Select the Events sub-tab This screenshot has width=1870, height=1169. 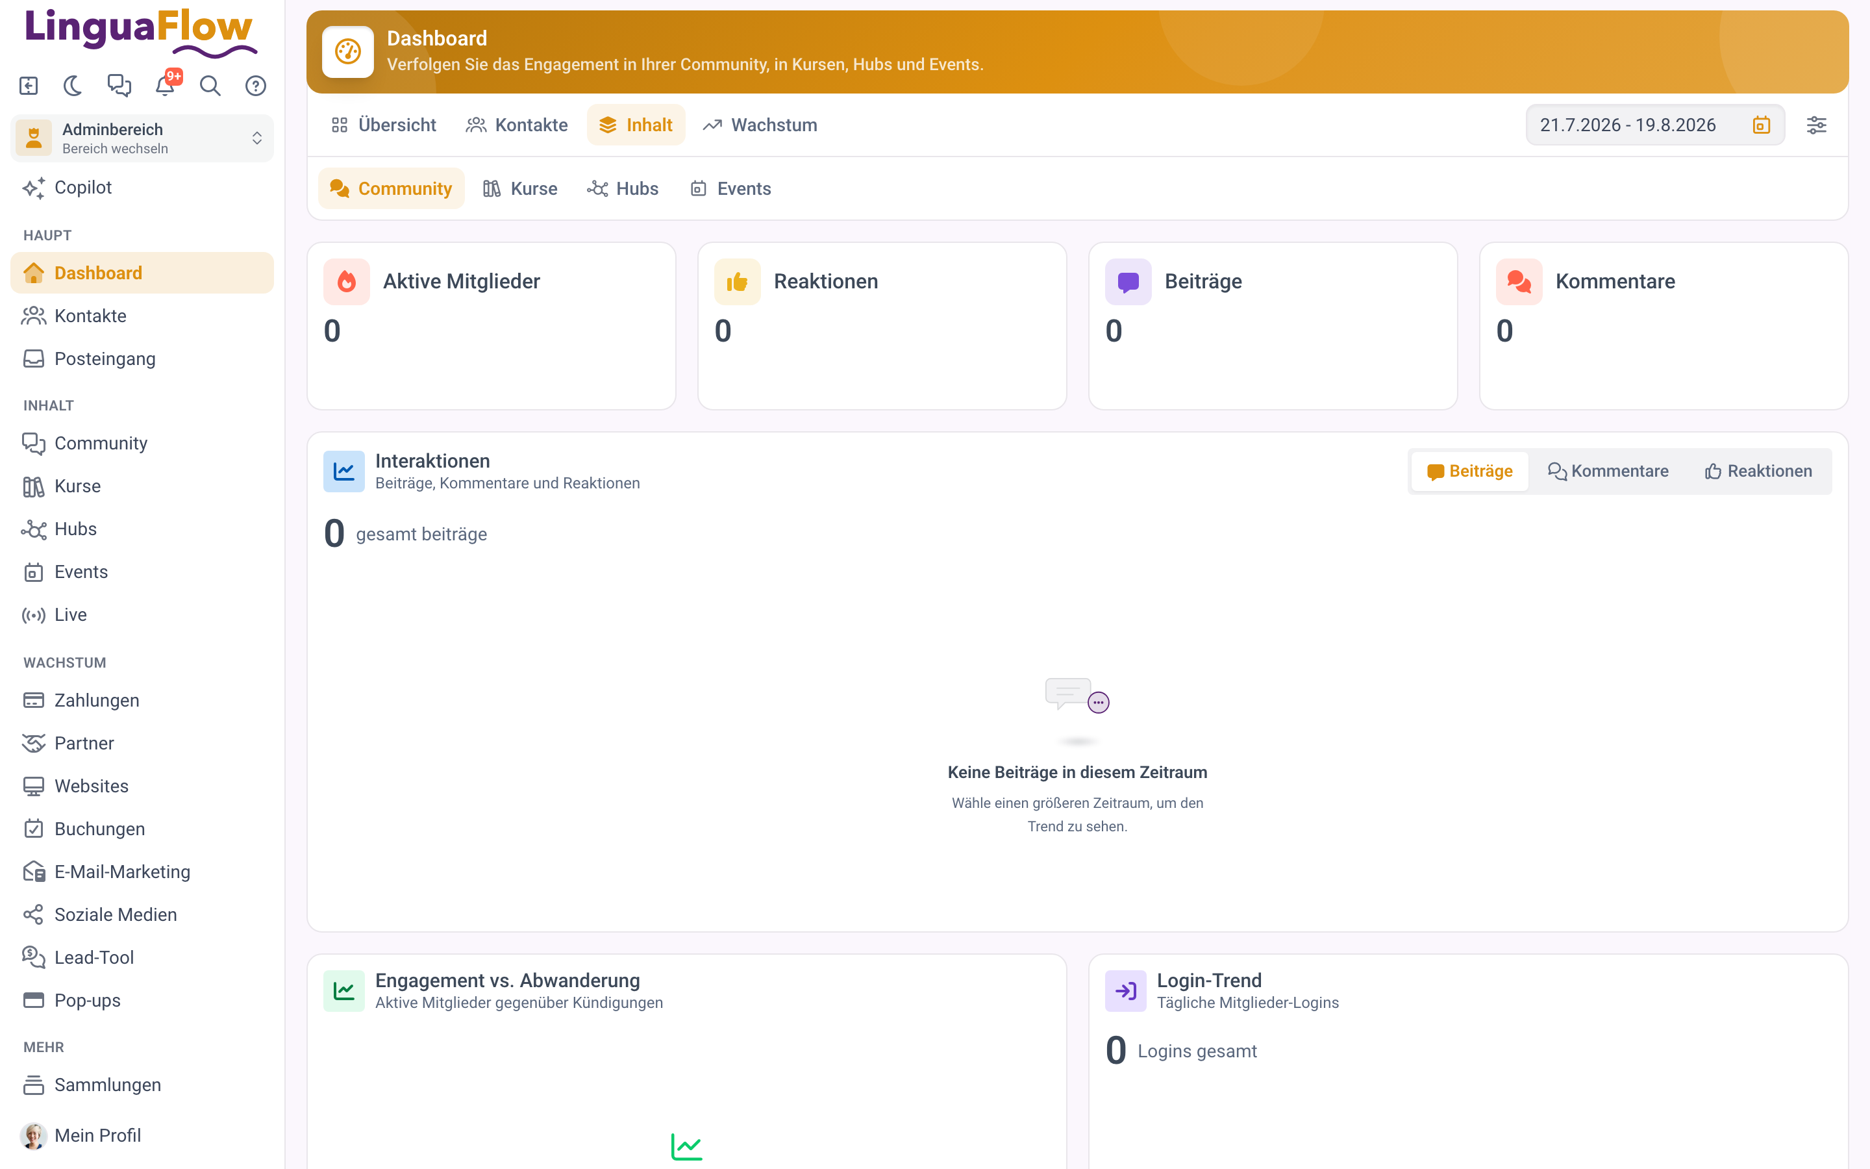(731, 188)
